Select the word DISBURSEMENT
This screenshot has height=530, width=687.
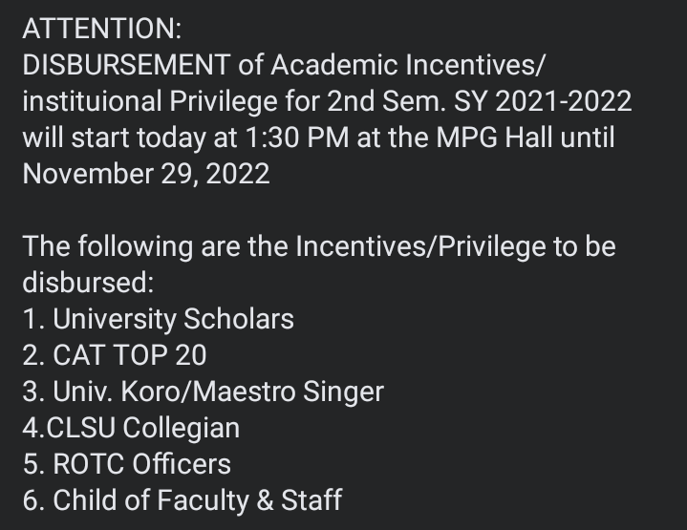[126, 65]
